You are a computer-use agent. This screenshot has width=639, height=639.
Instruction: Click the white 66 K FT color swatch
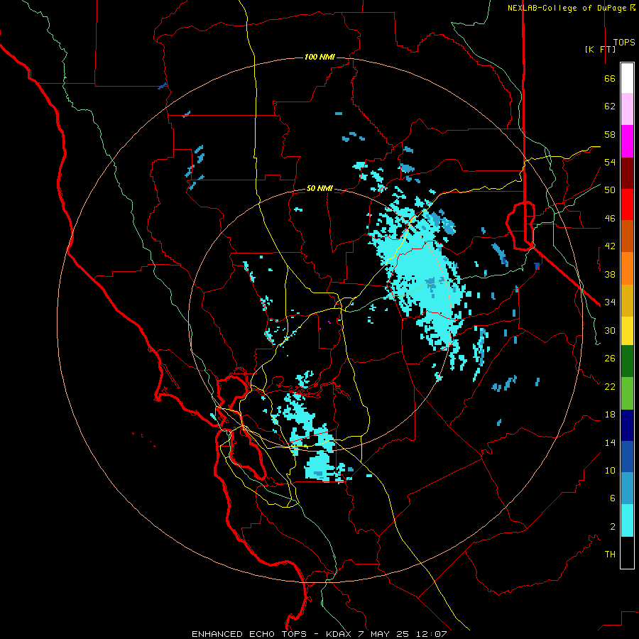pyautogui.click(x=627, y=78)
